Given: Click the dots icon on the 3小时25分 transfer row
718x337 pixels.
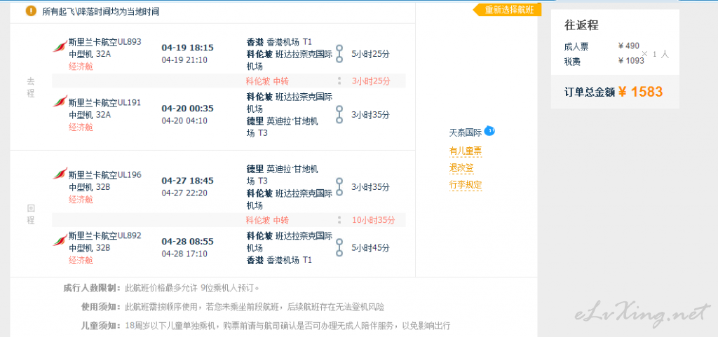Looking at the screenshot, I should point(339,81).
